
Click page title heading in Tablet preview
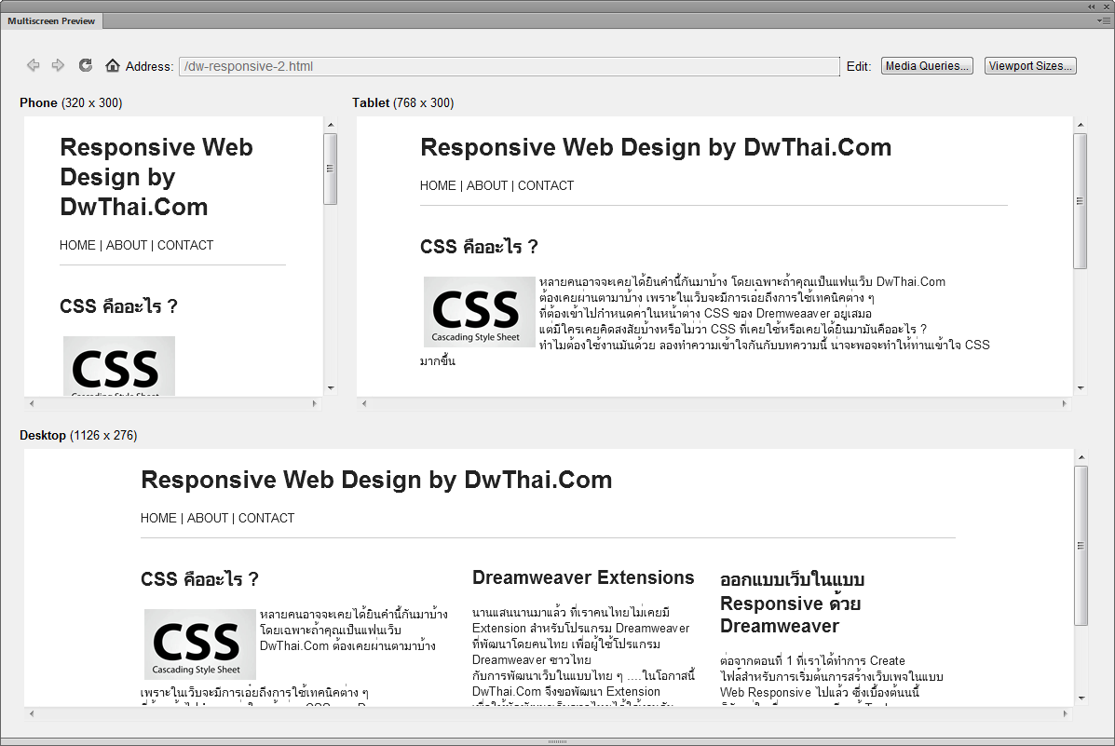[x=656, y=147]
